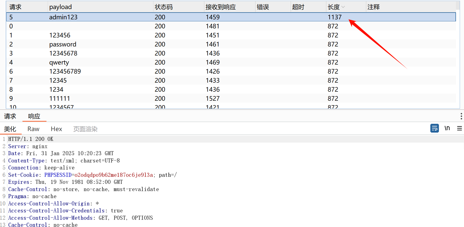The height and width of the screenshot is (227, 464).
Task: Open the 页面渲染 view tab
Action: [x=85, y=129]
